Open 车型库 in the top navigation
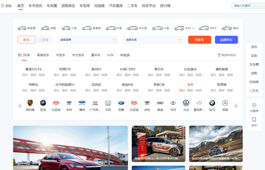Viewport: 265px width, 170px height. [x=85, y=6]
